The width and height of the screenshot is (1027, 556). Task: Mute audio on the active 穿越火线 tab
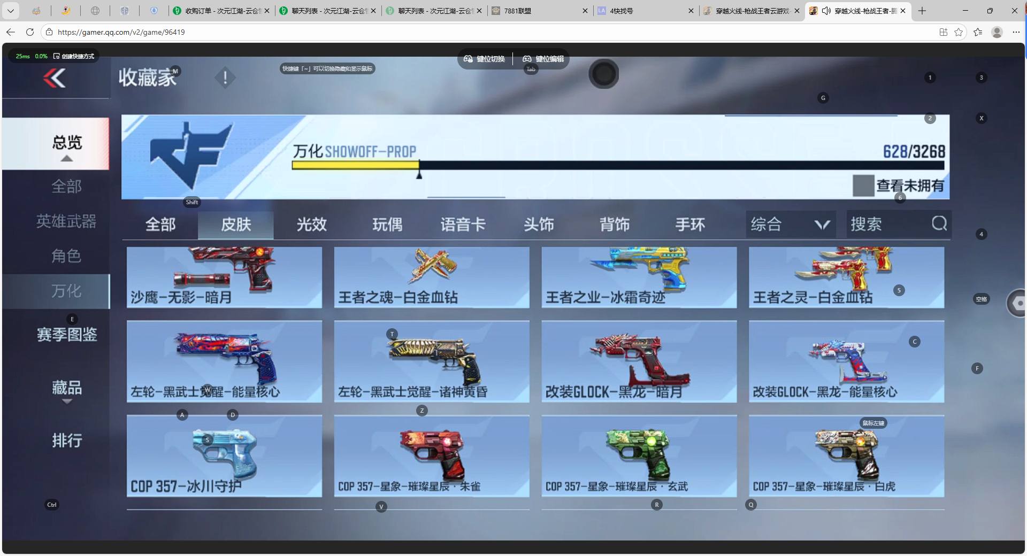click(x=826, y=11)
